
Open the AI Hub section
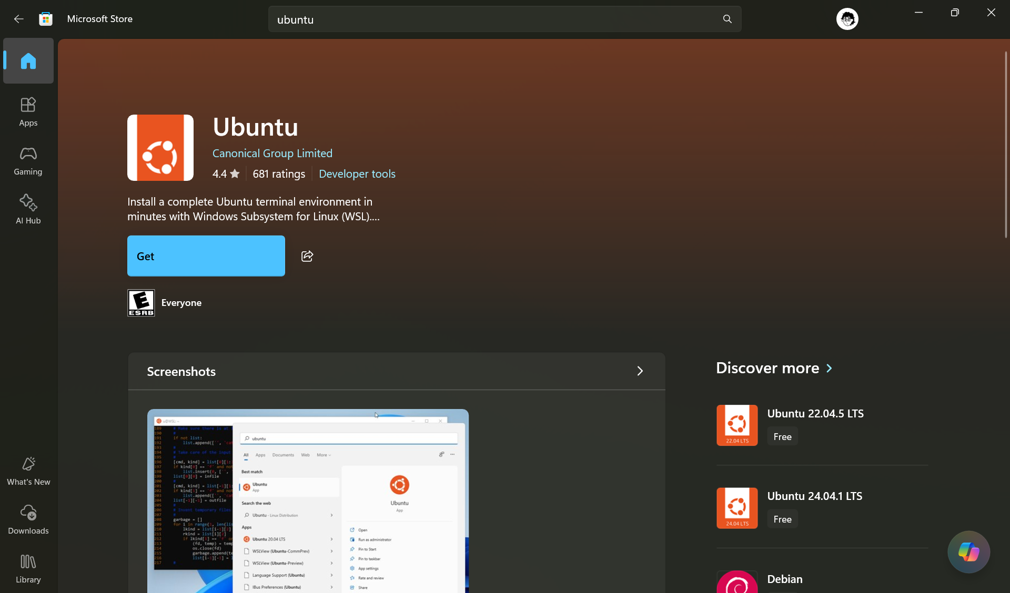point(28,209)
